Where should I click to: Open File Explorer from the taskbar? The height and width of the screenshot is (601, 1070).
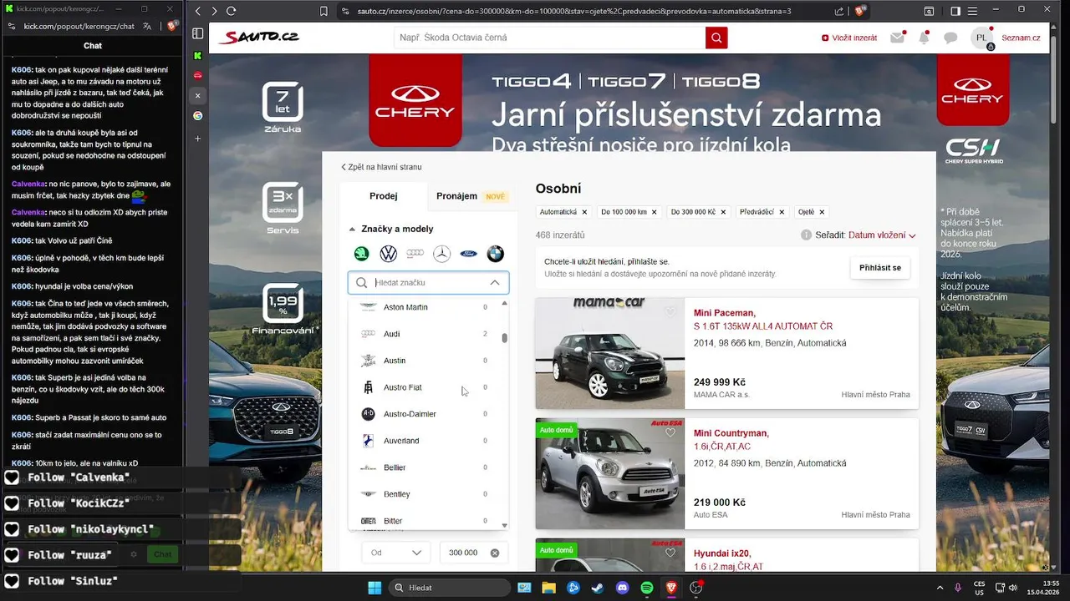tap(548, 588)
